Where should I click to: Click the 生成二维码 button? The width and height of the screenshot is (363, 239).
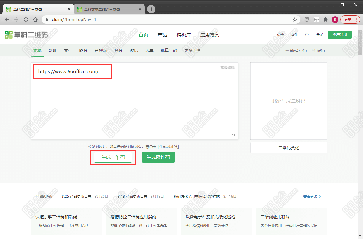[113, 157]
